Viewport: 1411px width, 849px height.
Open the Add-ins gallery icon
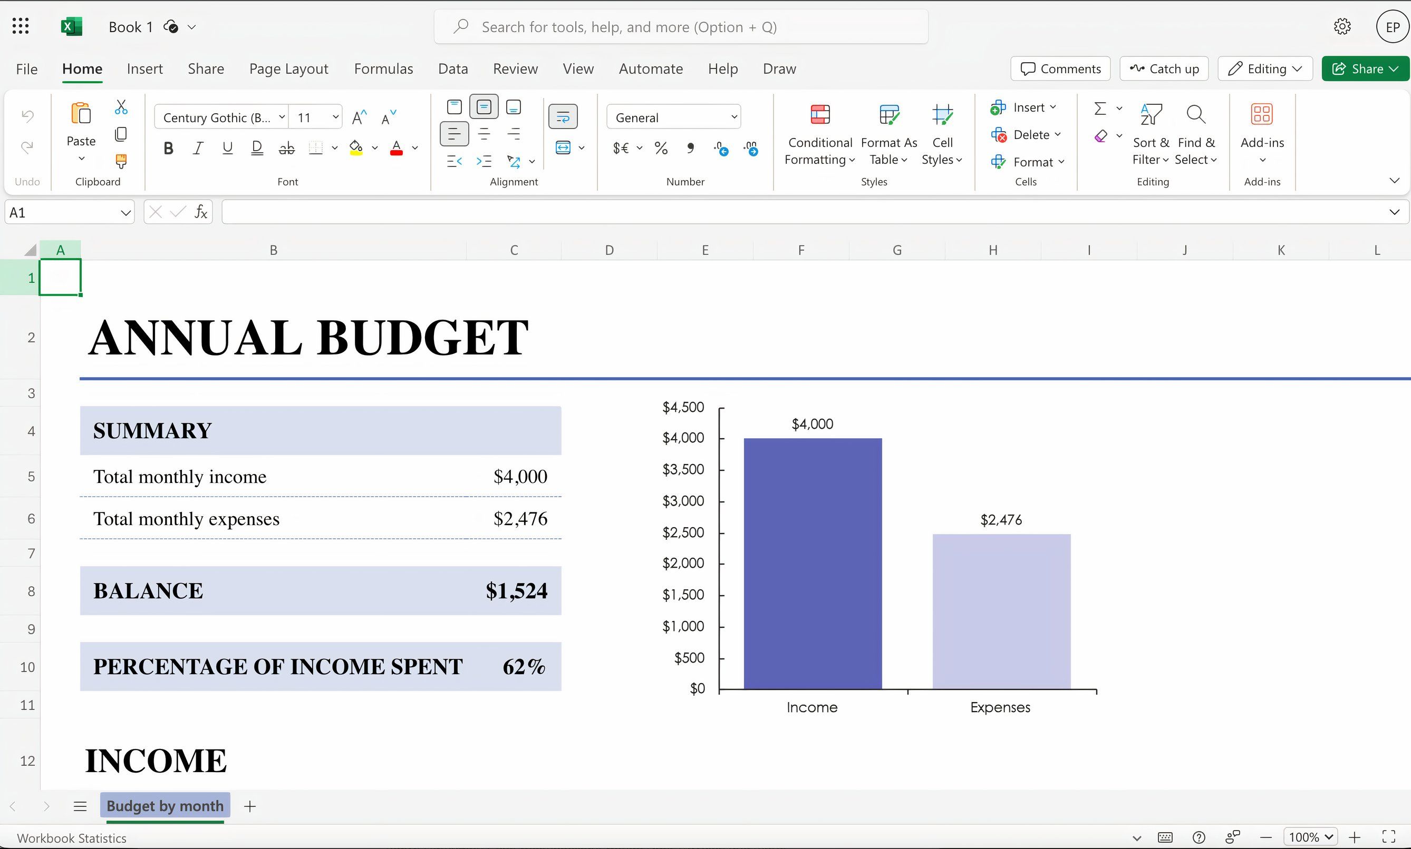[x=1262, y=114]
